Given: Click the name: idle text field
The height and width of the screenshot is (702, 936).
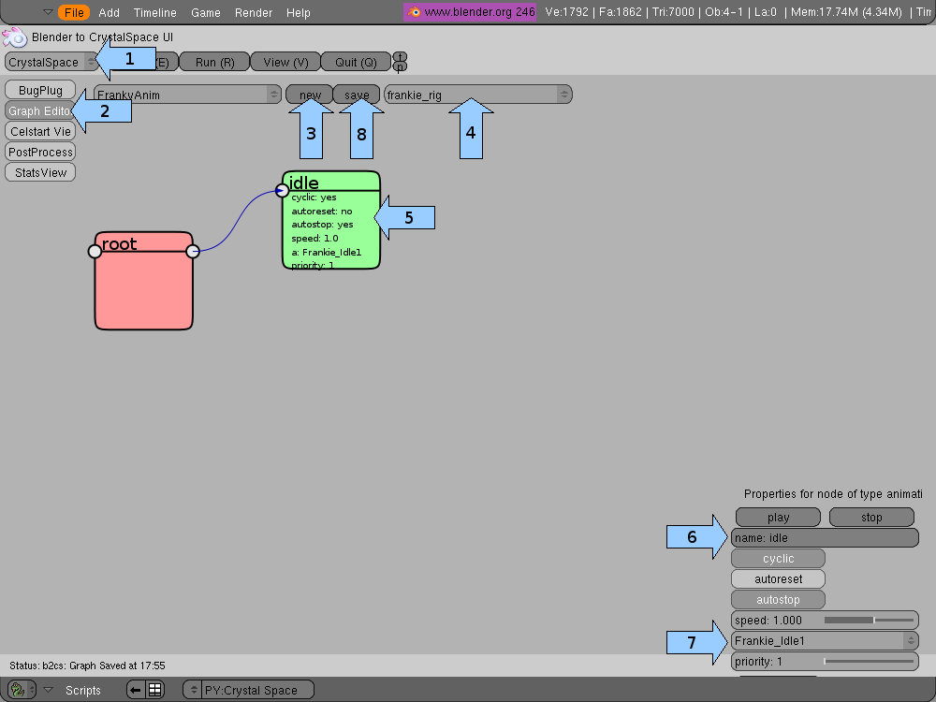Looking at the screenshot, I should 824,538.
